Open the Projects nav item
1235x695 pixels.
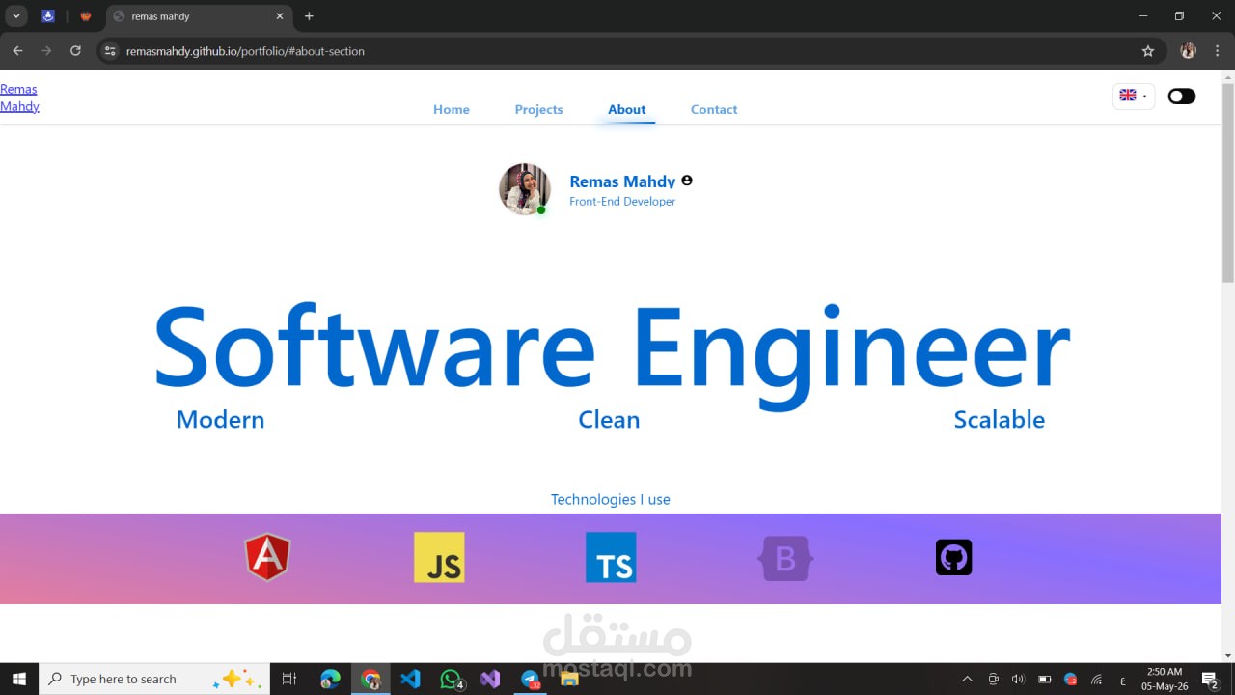click(x=538, y=110)
